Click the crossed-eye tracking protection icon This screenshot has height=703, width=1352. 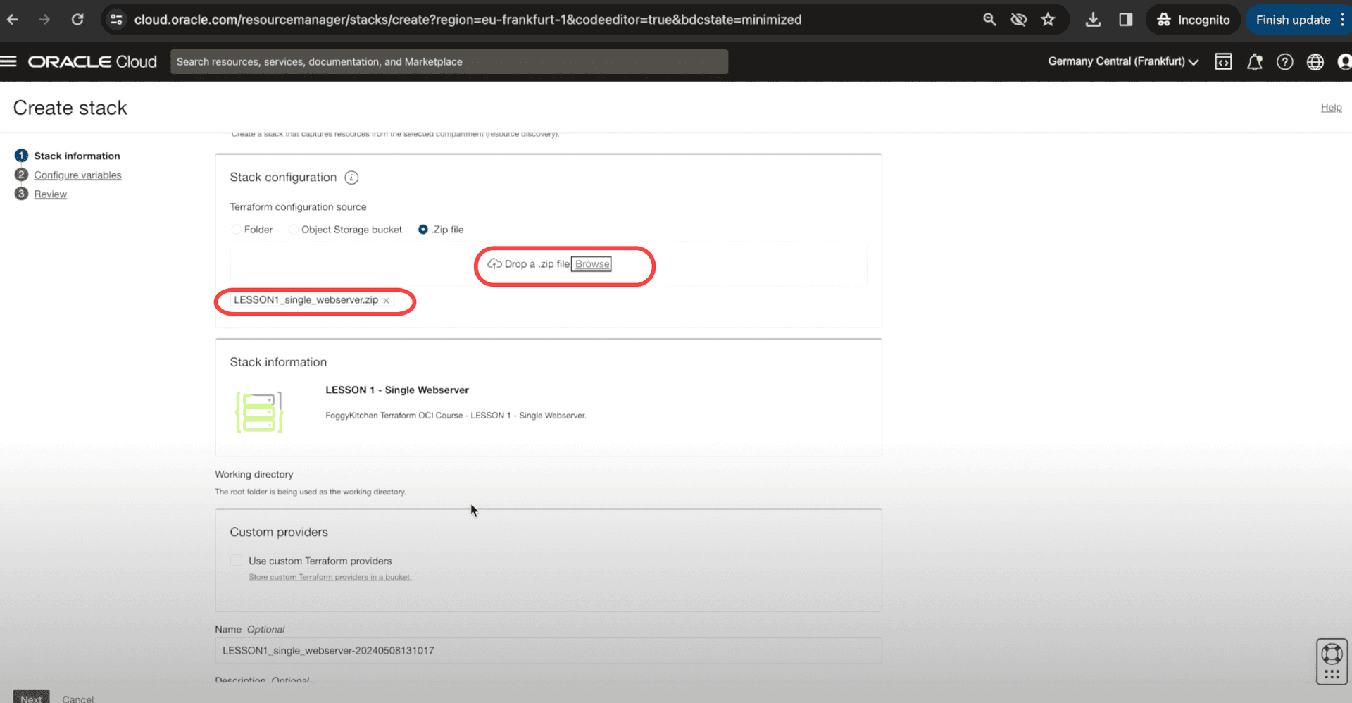click(1018, 20)
